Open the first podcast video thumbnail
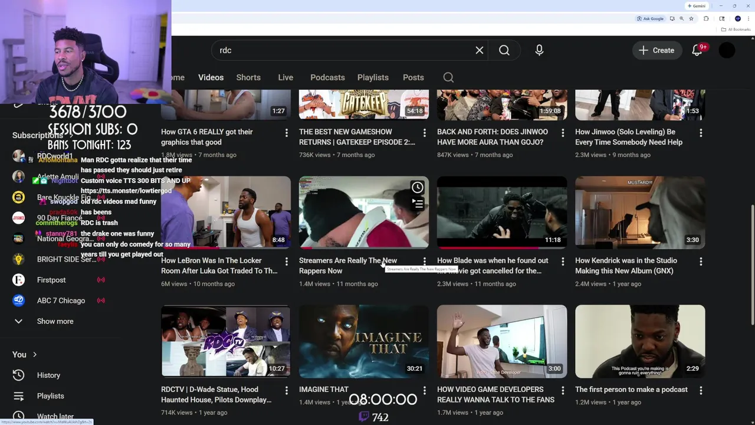This screenshot has height=425, width=755. point(640,341)
